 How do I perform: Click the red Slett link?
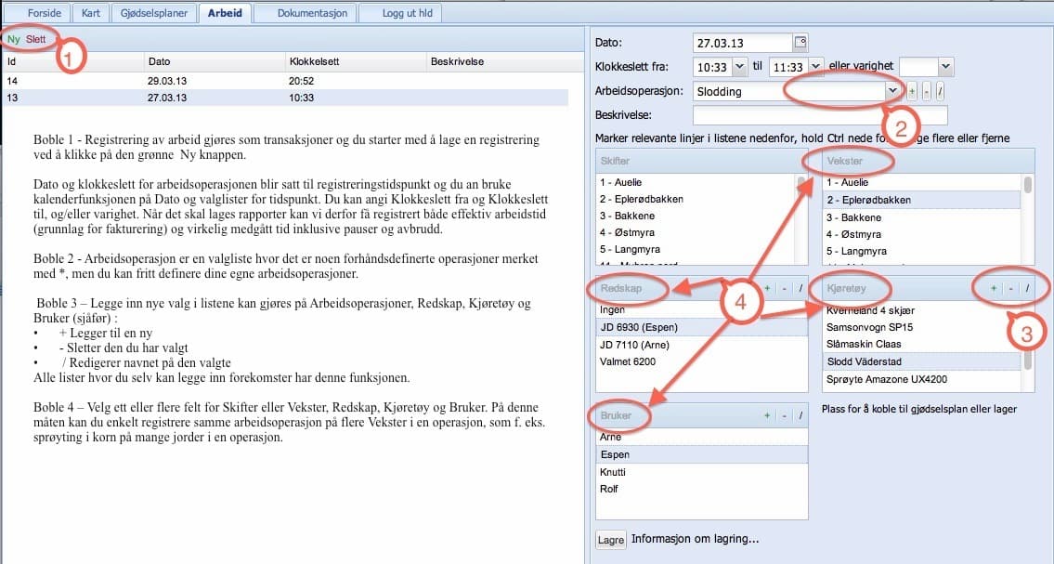35,39
